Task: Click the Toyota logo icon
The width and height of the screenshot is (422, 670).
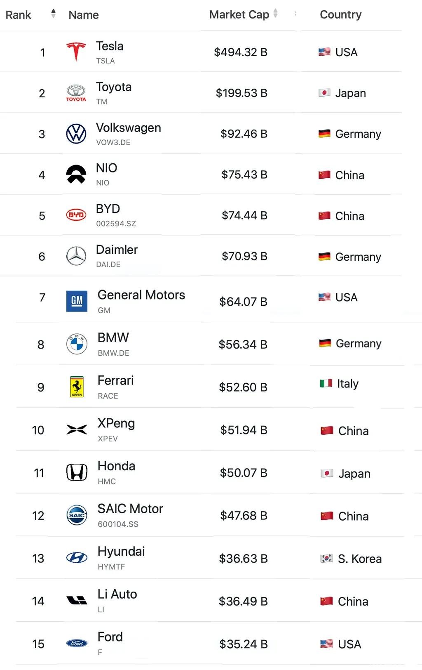Action: click(x=76, y=93)
